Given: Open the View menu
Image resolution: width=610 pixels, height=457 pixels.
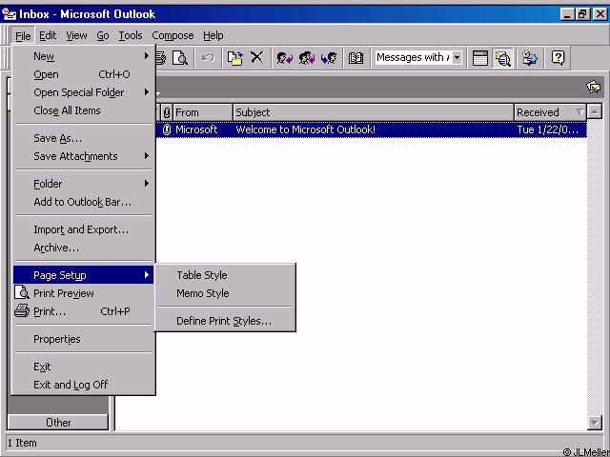Looking at the screenshot, I should [x=76, y=36].
